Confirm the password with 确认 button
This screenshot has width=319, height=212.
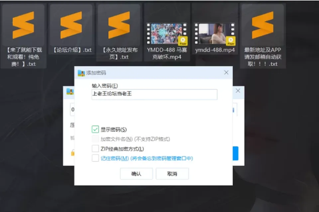point(136,174)
